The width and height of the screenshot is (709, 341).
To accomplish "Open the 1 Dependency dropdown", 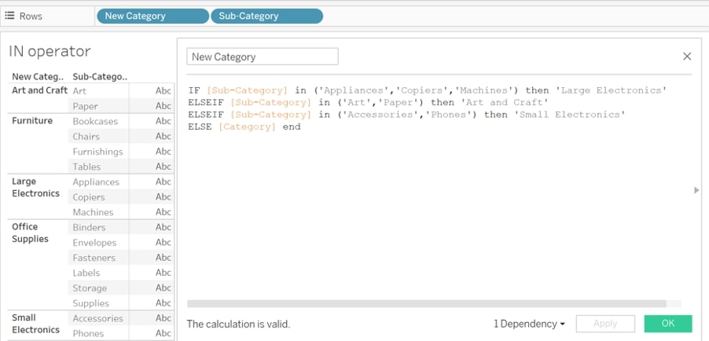I will (x=530, y=324).
